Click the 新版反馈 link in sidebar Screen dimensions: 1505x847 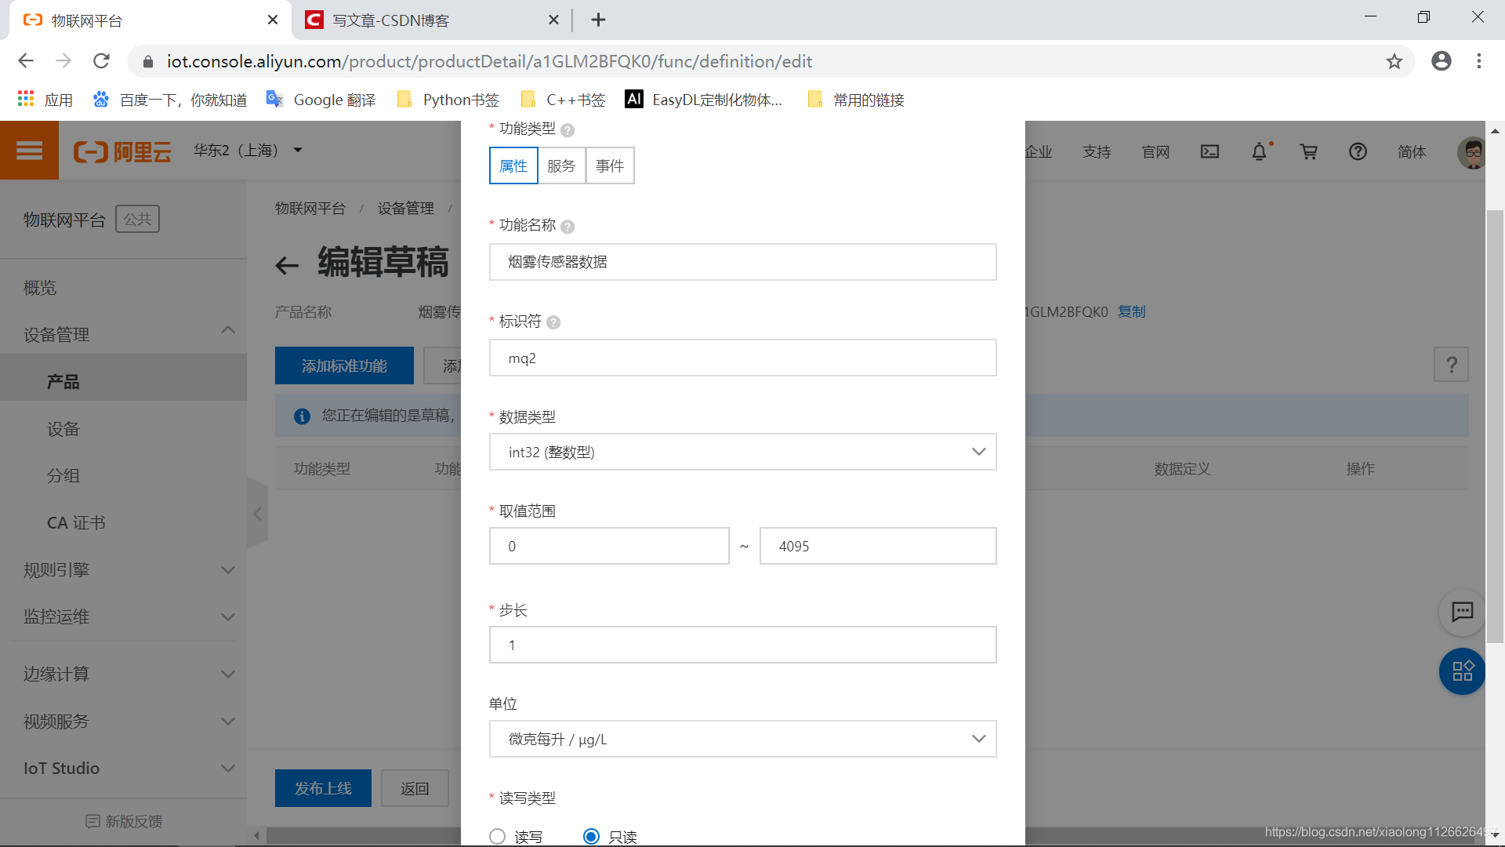point(124,821)
